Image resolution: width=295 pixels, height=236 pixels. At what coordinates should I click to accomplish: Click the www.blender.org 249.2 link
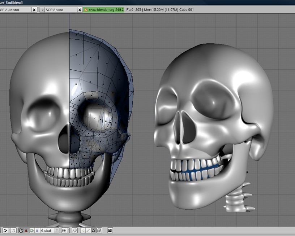pyautogui.click(x=103, y=10)
